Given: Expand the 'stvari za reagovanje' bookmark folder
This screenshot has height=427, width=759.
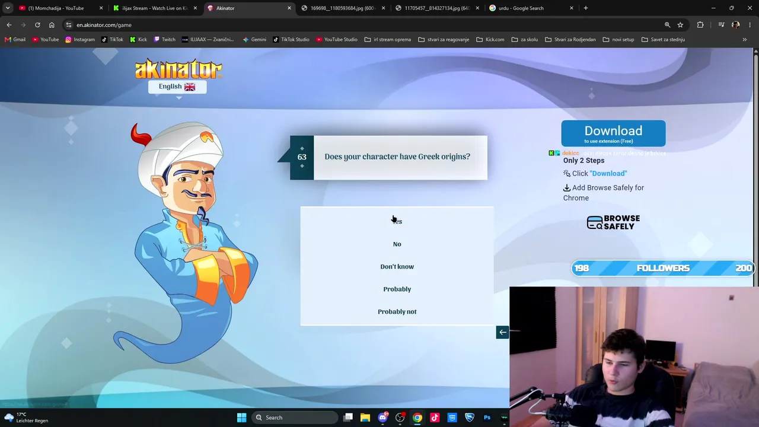Looking at the screenshot, I should click(444, 40).
